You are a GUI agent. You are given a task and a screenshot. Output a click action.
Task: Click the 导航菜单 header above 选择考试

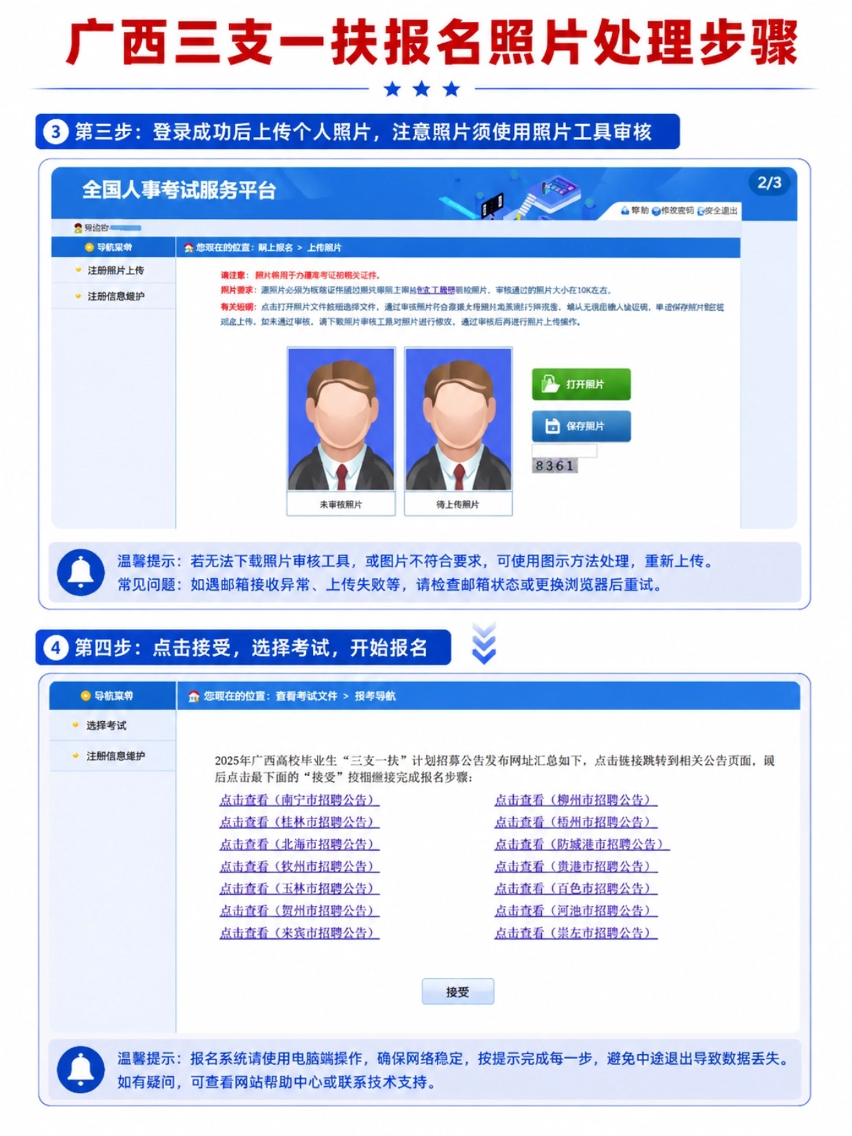coord(113,696)
